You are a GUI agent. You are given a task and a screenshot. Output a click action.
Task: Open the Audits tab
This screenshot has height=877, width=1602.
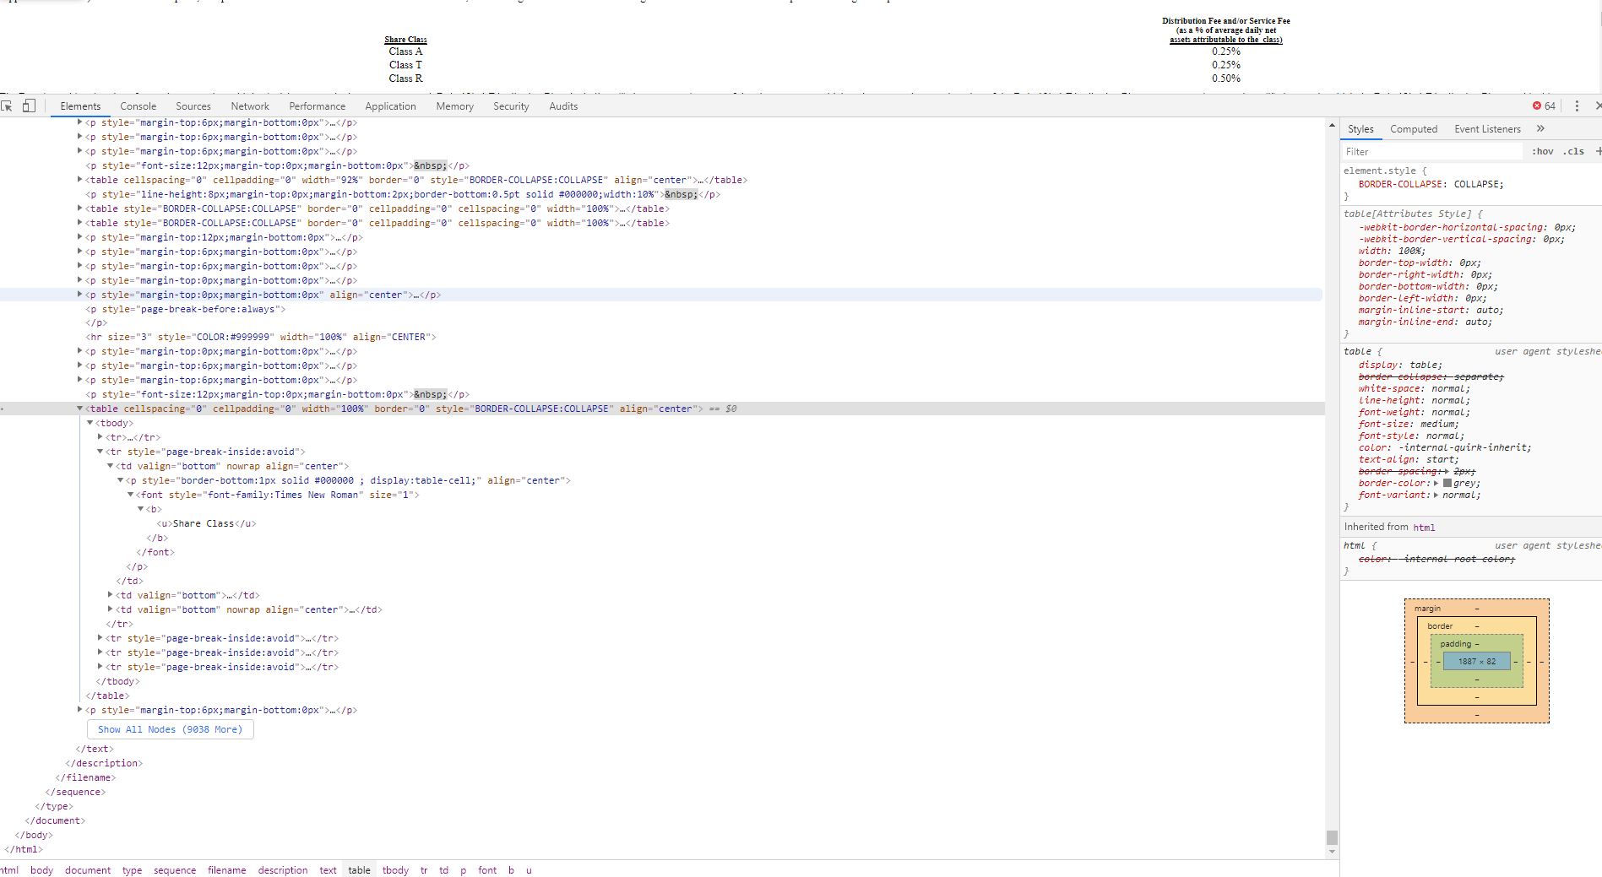point(563,106)
